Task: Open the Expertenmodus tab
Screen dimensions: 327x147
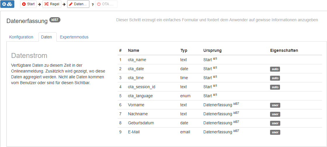Action: click(x=74, y=37)
